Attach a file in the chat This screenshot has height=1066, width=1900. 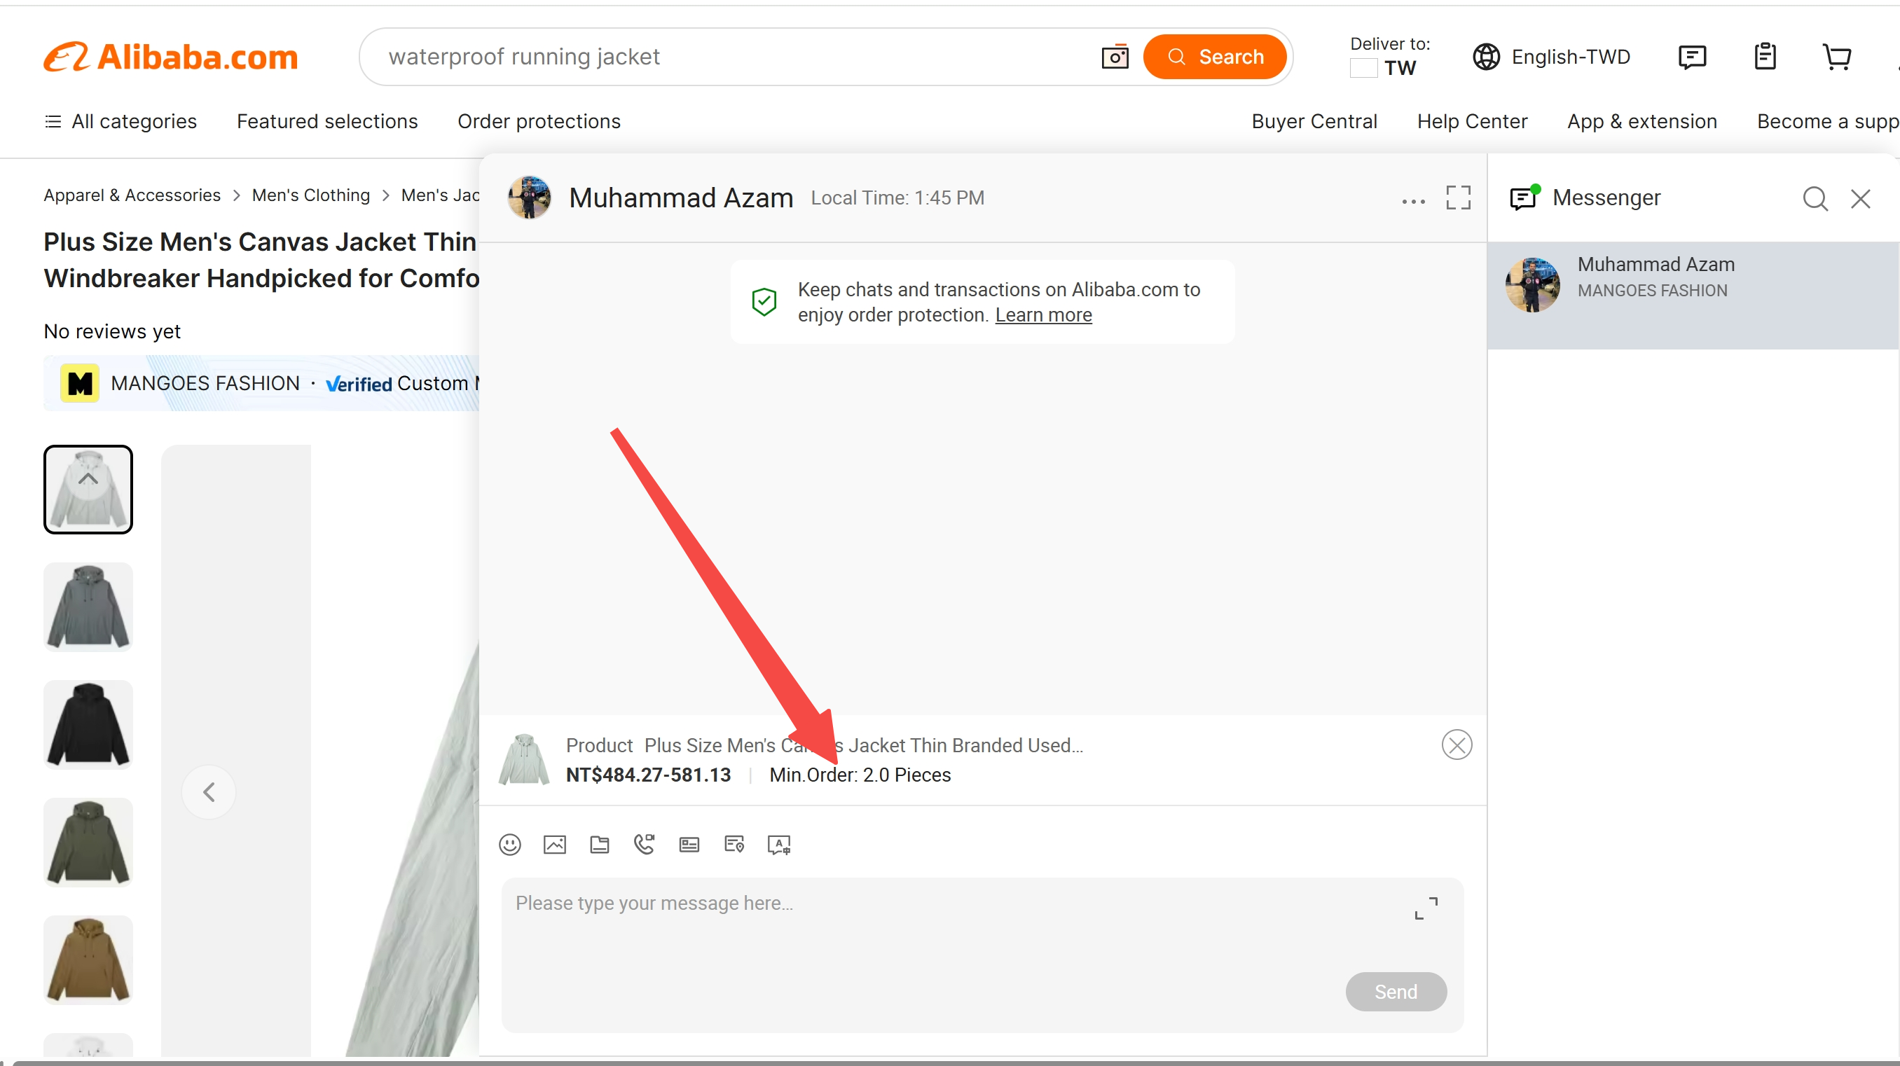(599, 844)
